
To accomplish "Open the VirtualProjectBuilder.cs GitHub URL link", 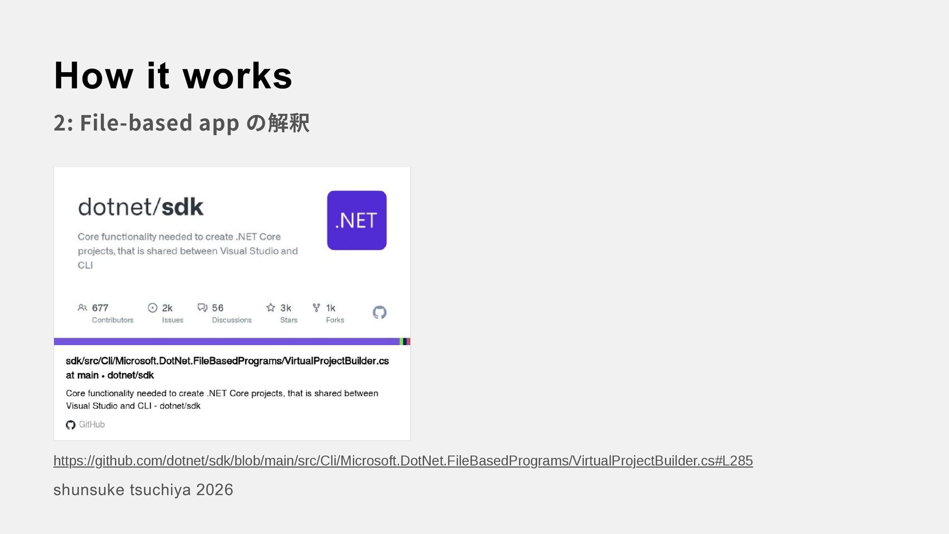I will 403,460.
